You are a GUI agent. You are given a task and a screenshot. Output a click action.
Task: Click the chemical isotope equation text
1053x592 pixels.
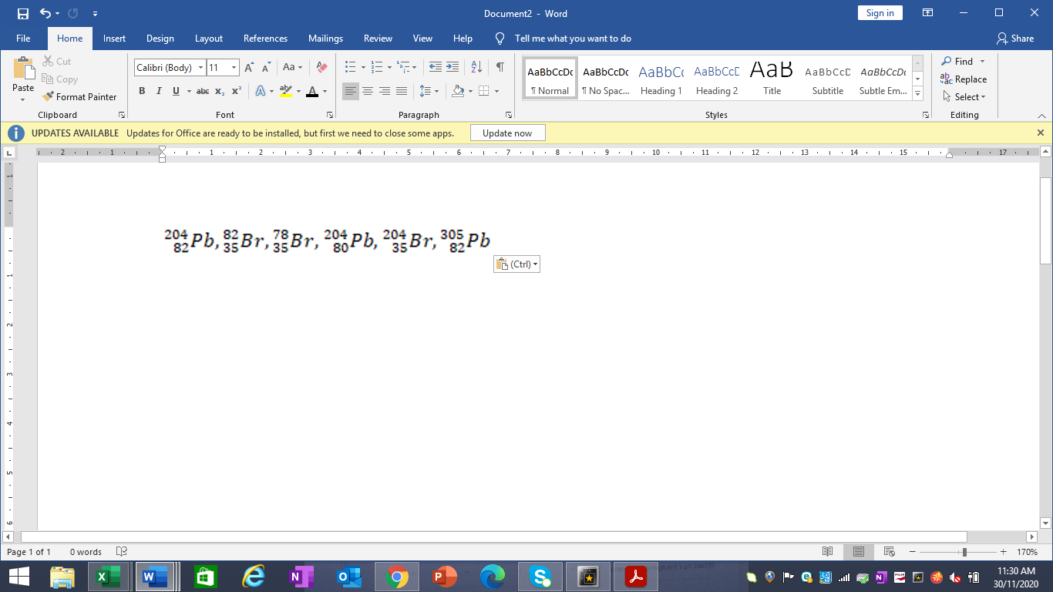(327, 240)
